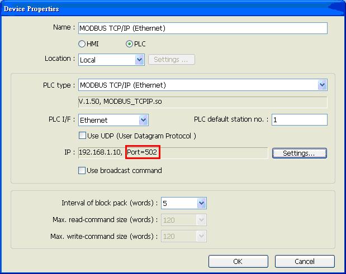Select the PLC radio button
The width and height of the screenshot is (346, 274).
coord(129,44)
